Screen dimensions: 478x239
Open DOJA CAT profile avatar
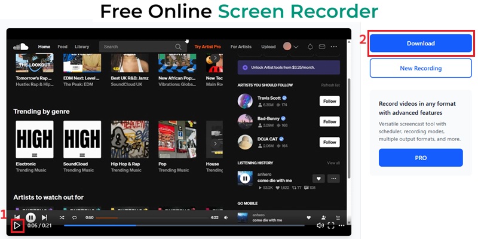pos(245,142)
